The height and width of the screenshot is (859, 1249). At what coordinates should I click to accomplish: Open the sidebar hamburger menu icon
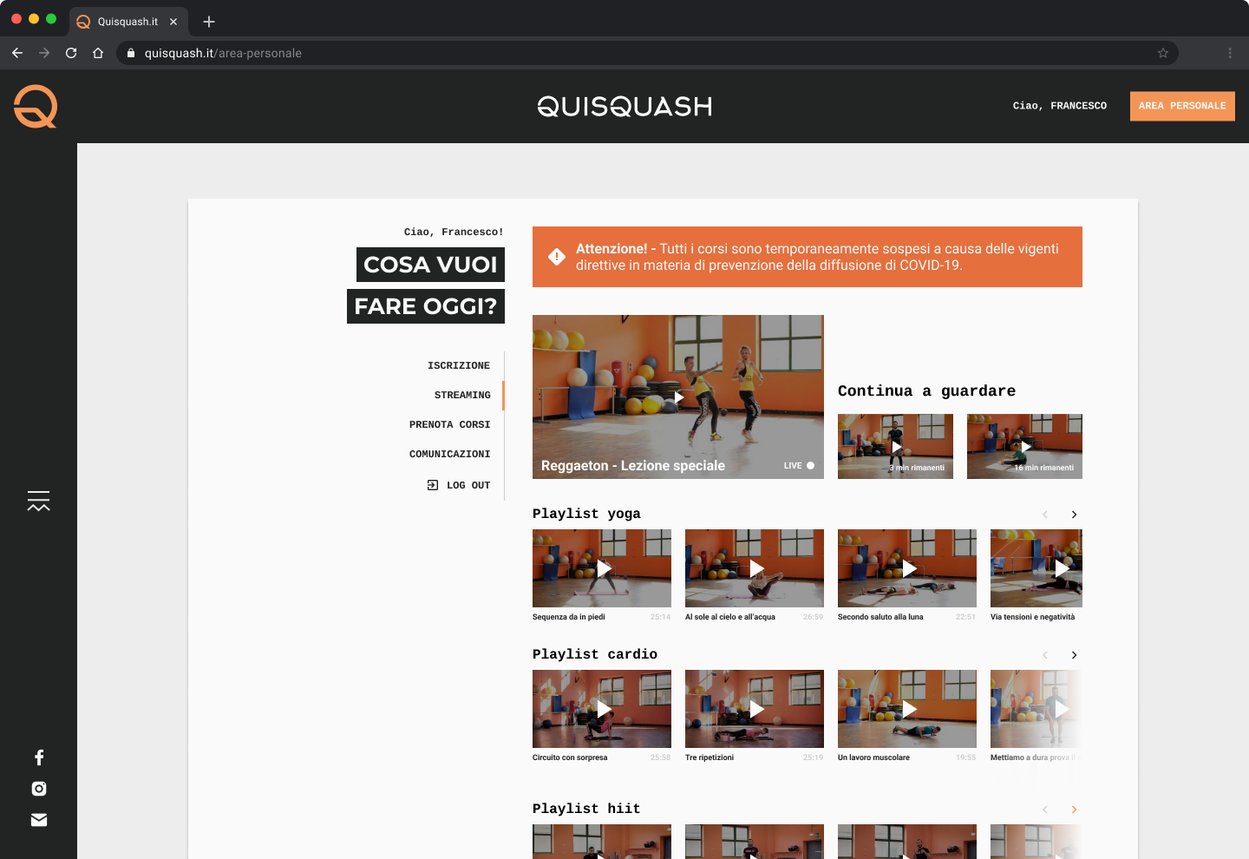tap(38, 501)
